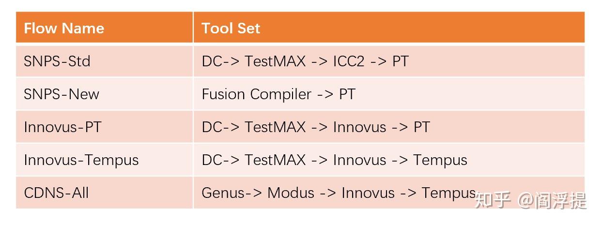Click ICC2 in the SNPS-Std tool set

click(349, 61)
